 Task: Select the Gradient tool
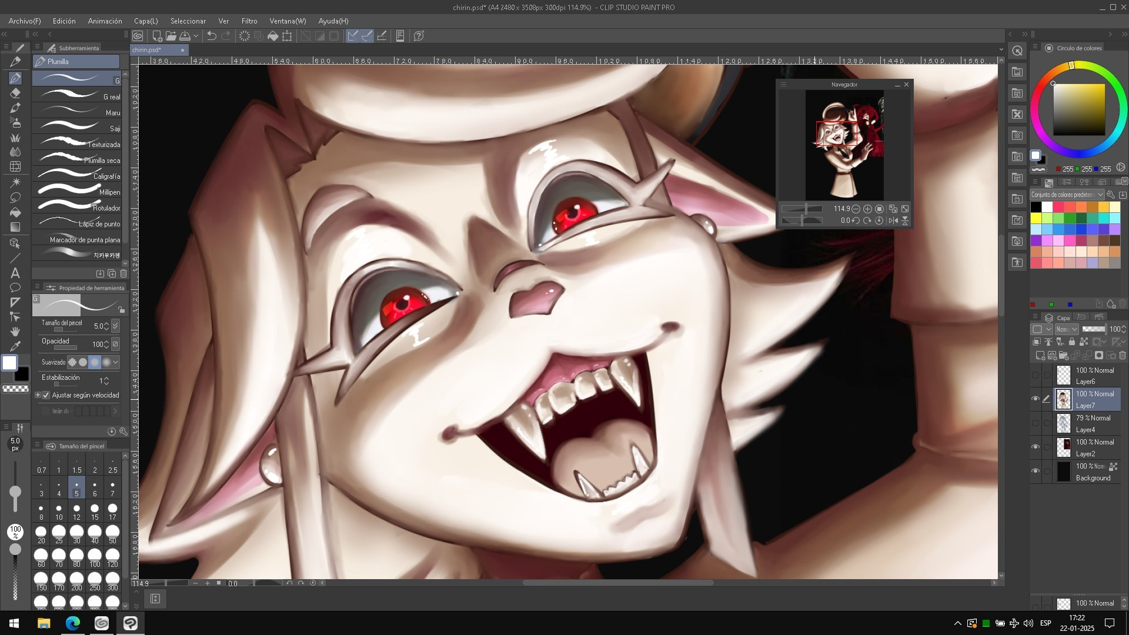(16, 227)
